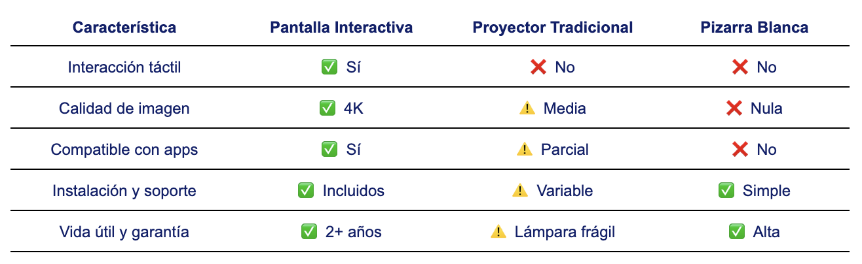The width and height of the screenshot is (862, 264).
Task: Click the Pizarra Blanca cross in Compatible con apps row
Action: pyautogui.click(x=740, y=150)
